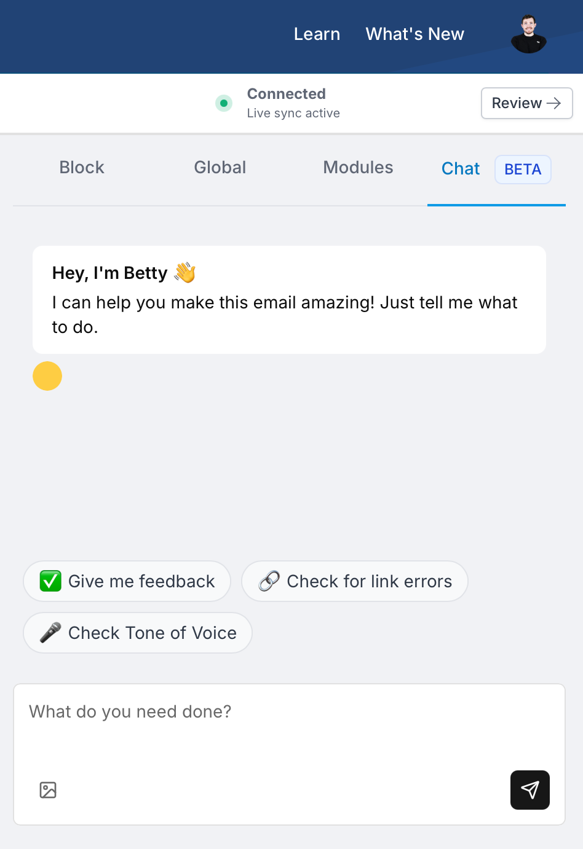Screen dimensions: 583x849
Task: Click the active Chat tab
Action: (460, 168)
